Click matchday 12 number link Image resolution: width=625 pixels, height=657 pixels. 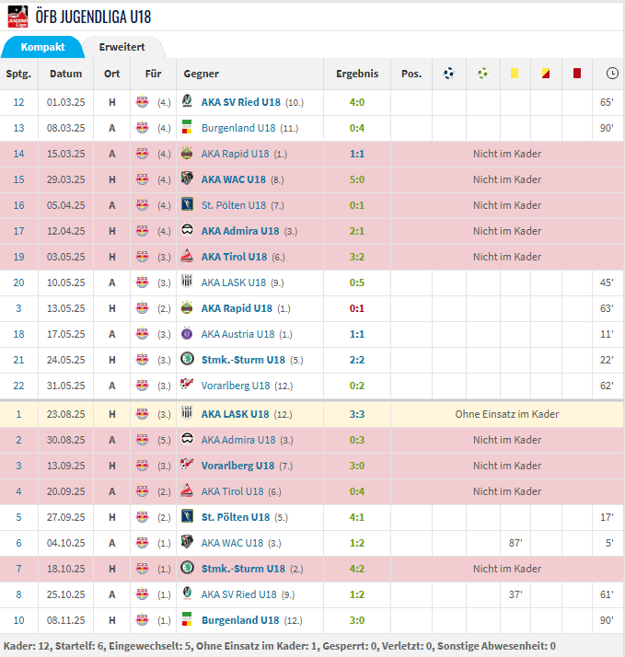[x=18, y=102]
